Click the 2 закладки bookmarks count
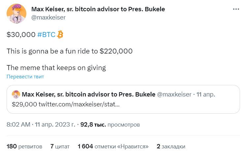 point(171,146)
